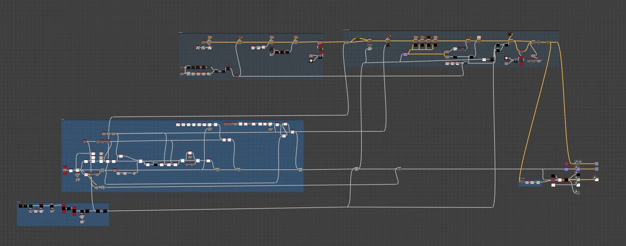Select the dark brown node above the orange line at top right
Image resolution: width=626 pixels, height=246 pixels.
[x=510, y=34]
